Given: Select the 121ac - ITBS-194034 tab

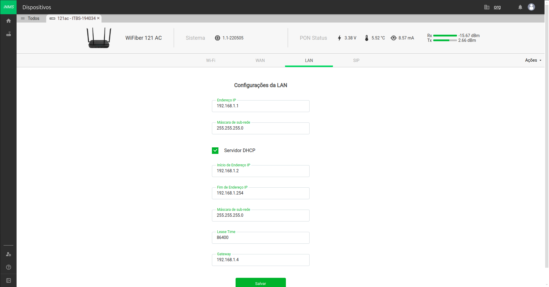Looking at the screenshot, I should click(74, 18).
